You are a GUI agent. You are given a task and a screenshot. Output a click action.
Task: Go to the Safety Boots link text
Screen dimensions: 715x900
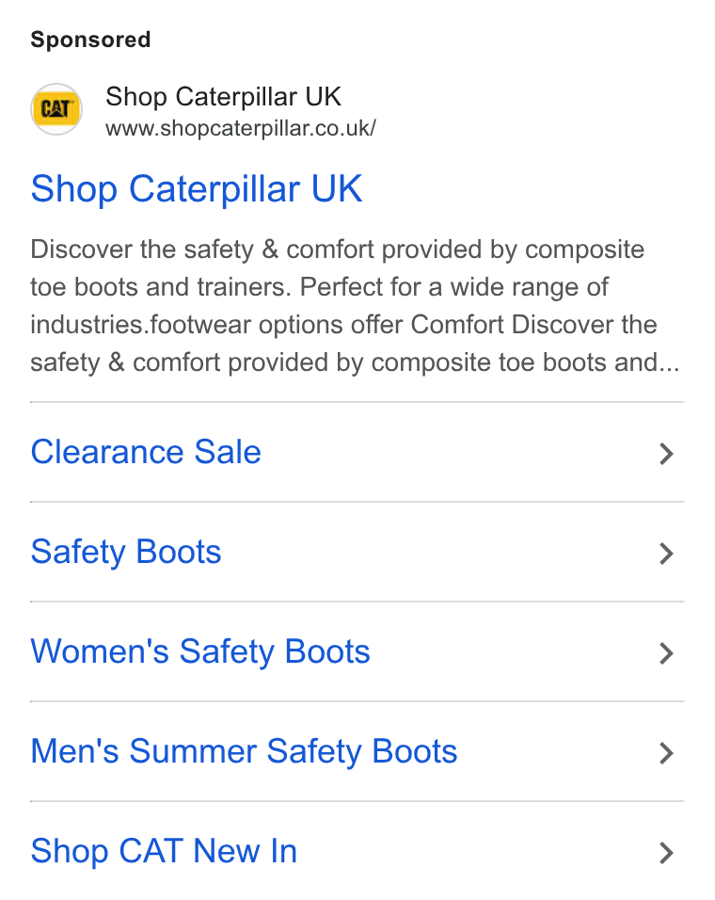pyautogui.click(x=125, y=553)
